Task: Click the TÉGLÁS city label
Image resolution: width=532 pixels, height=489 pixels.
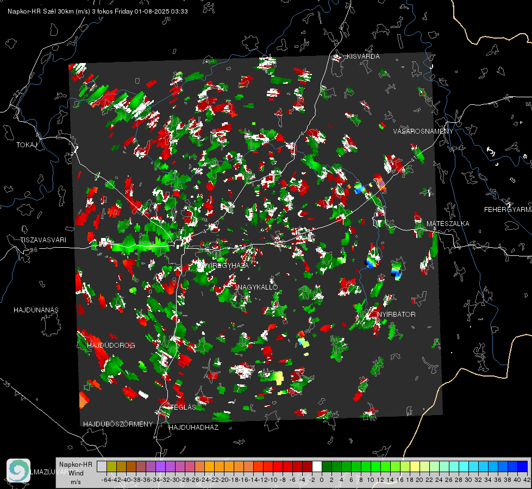Action: (x=183, y=407)
